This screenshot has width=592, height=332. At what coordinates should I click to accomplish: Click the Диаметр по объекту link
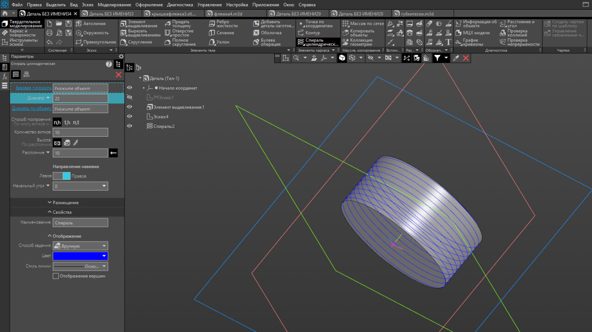click(31, 109)
